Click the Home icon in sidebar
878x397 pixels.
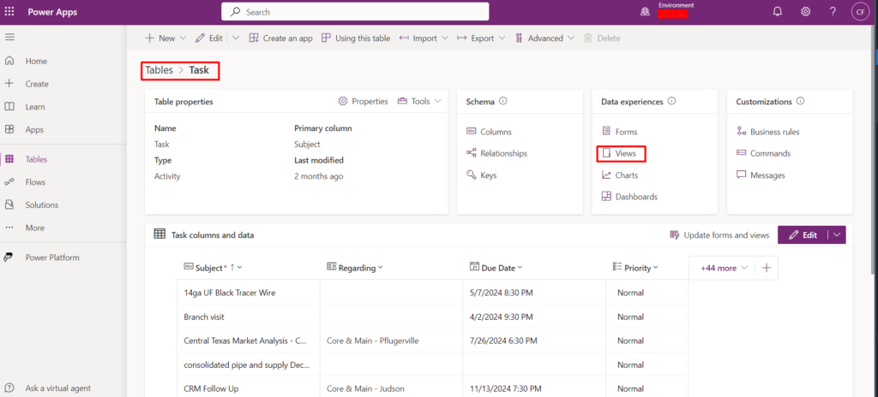(9, 61)
